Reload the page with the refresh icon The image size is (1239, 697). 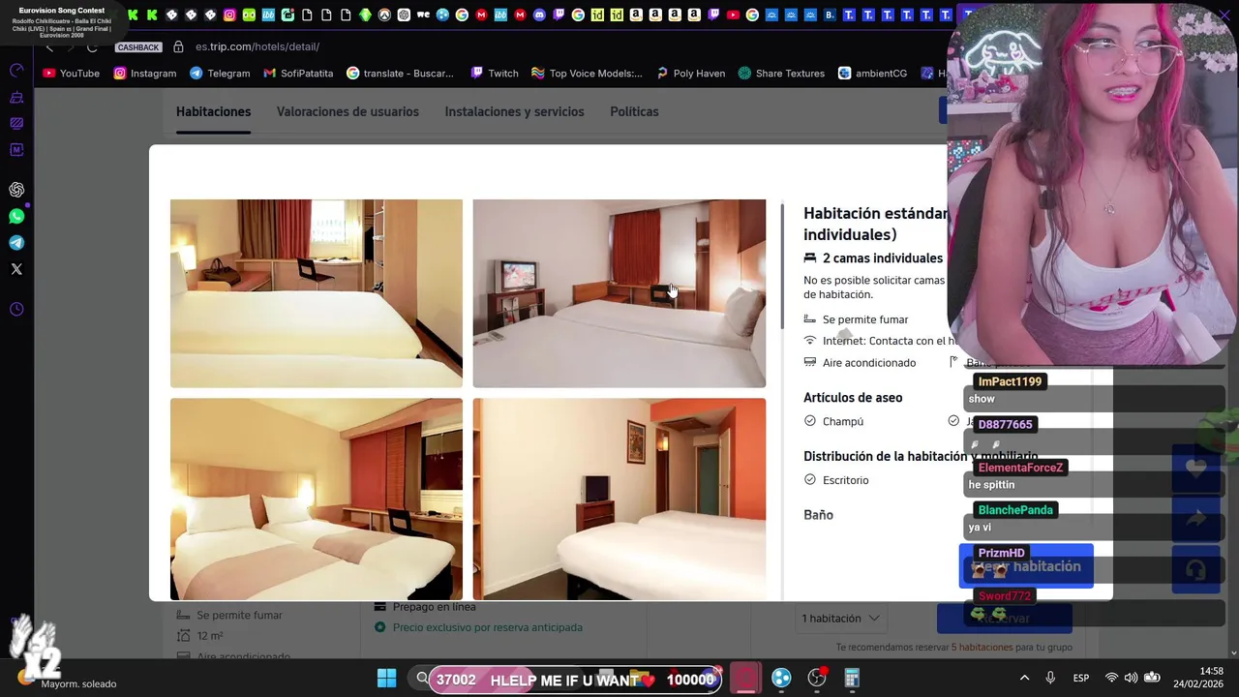tap(92, 46)
